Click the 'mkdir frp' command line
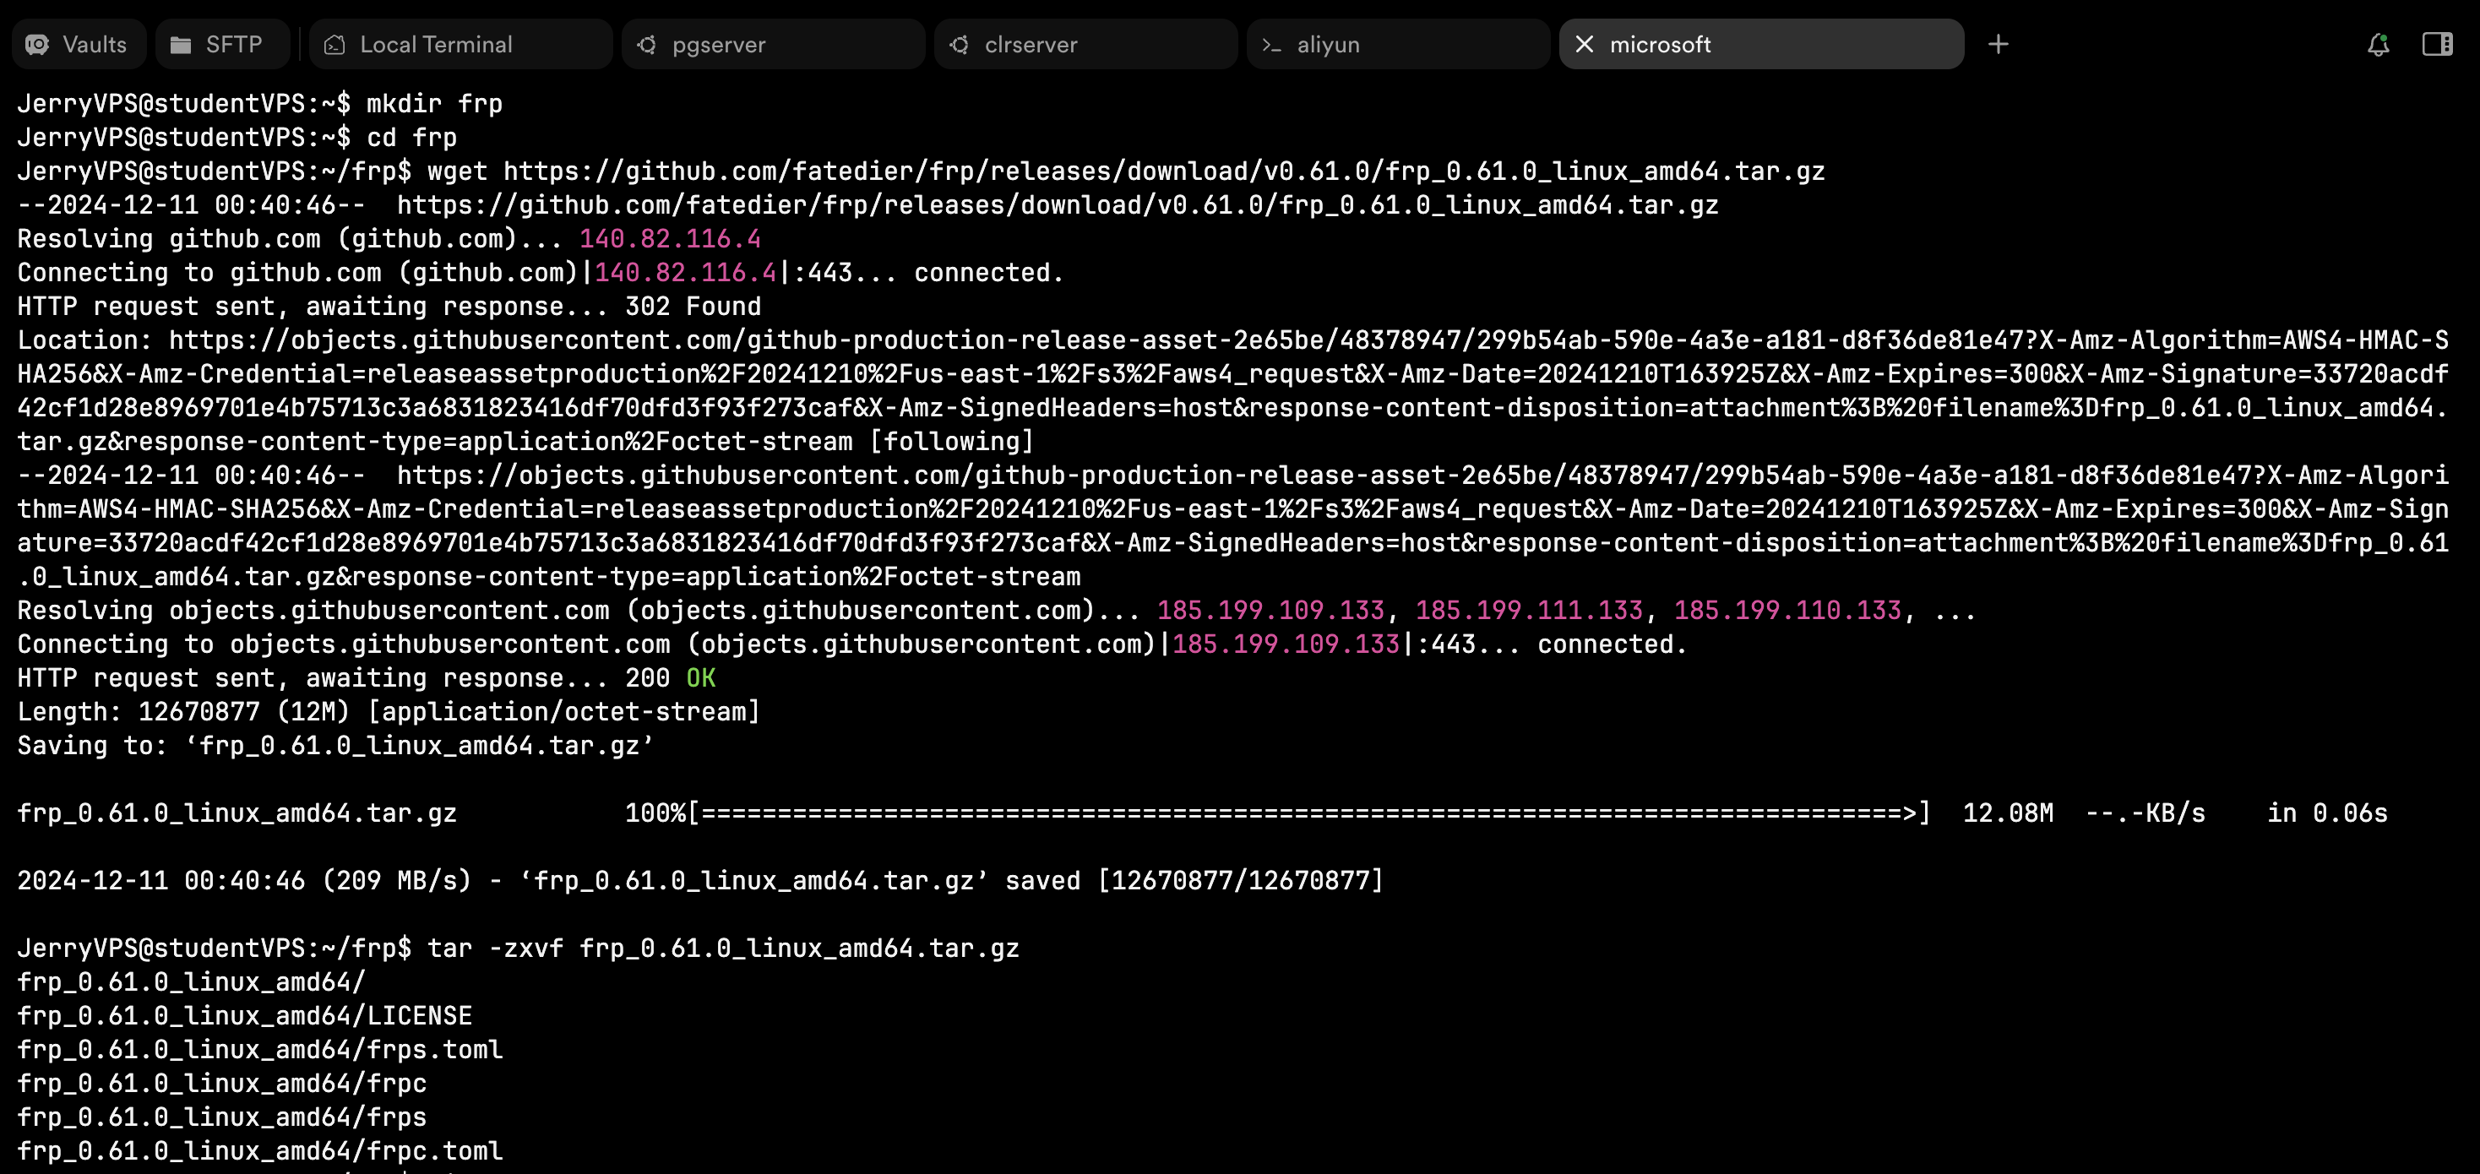 (x=260, y=103)
